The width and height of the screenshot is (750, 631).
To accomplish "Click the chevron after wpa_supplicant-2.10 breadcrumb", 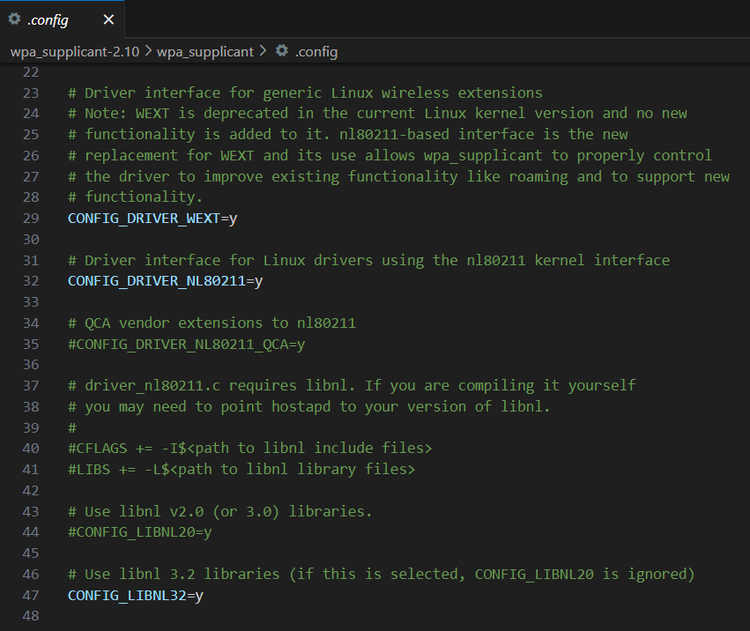I will (148, 51).
